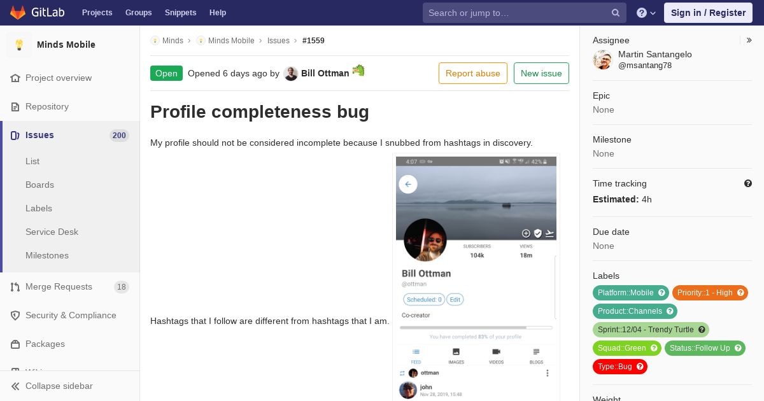Click the search magnifier icon
Screen dimensions: 764x401
click(616, 13)
